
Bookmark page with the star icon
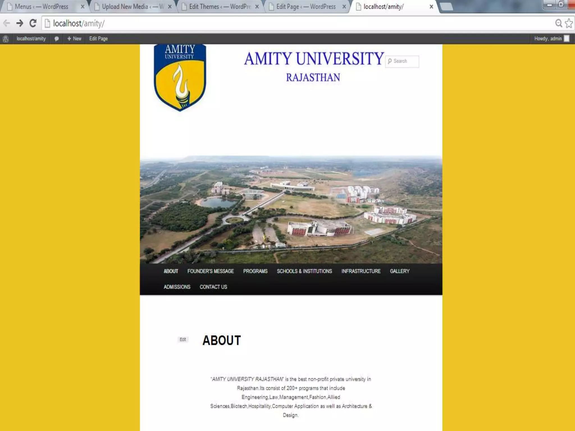point(569,23)
